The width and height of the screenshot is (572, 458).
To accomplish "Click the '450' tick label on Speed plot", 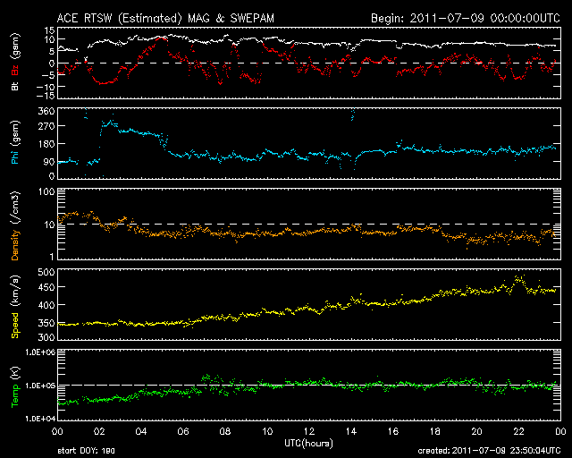I will tap(46, 287).
